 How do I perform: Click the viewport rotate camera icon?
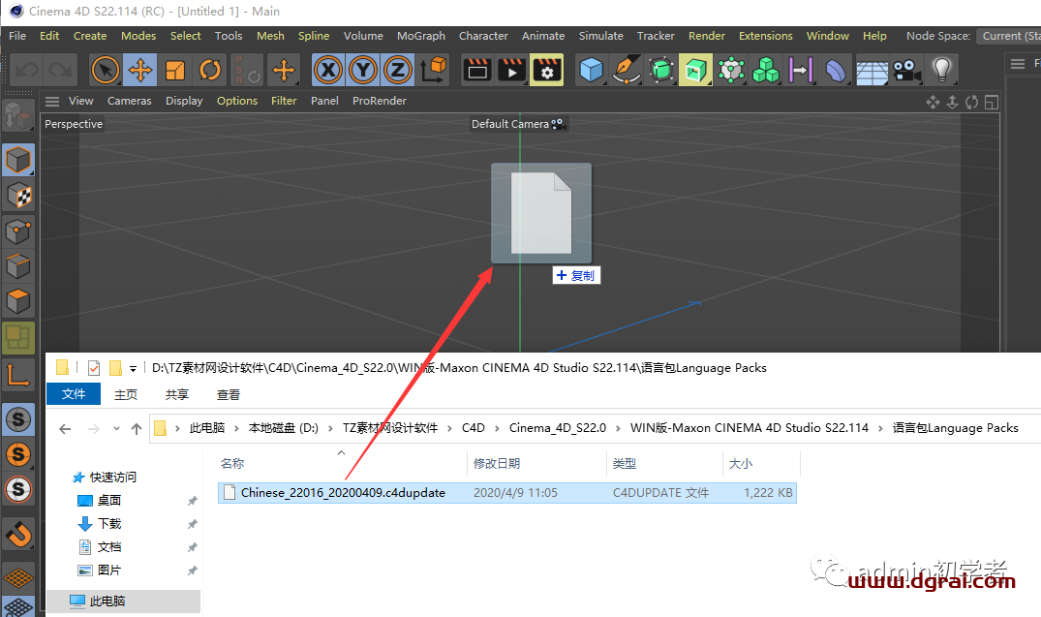pyautogui.click(x=972, y=103)
